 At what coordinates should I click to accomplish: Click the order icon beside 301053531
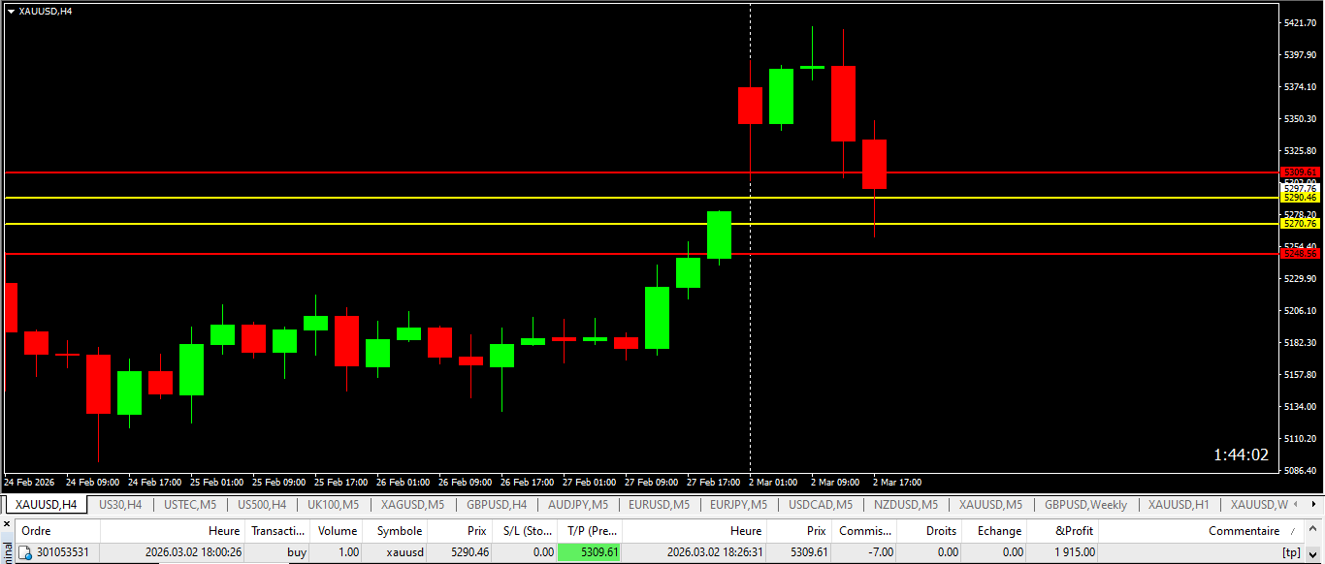[26, 552]
